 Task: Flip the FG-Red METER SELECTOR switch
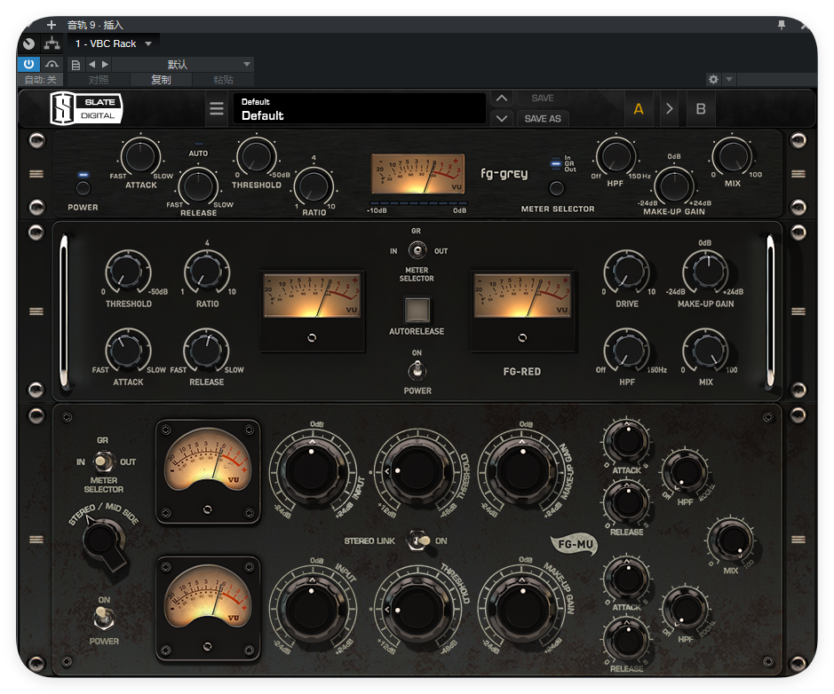(417, 249)
